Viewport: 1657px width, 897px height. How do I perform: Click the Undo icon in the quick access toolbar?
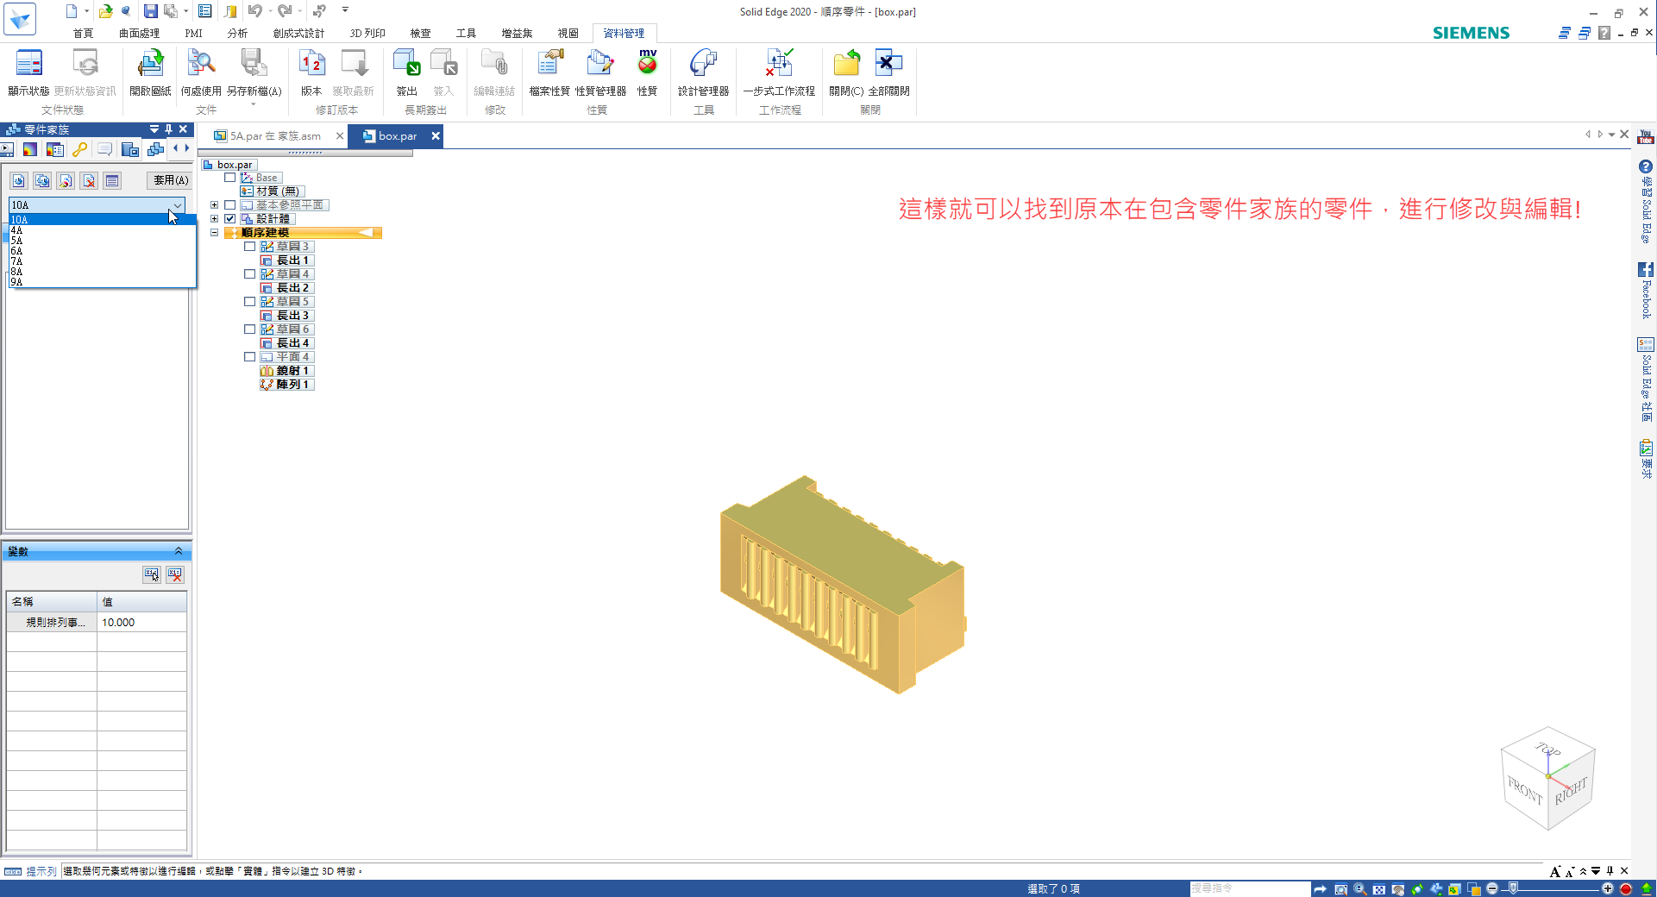[x=255, y=11]
